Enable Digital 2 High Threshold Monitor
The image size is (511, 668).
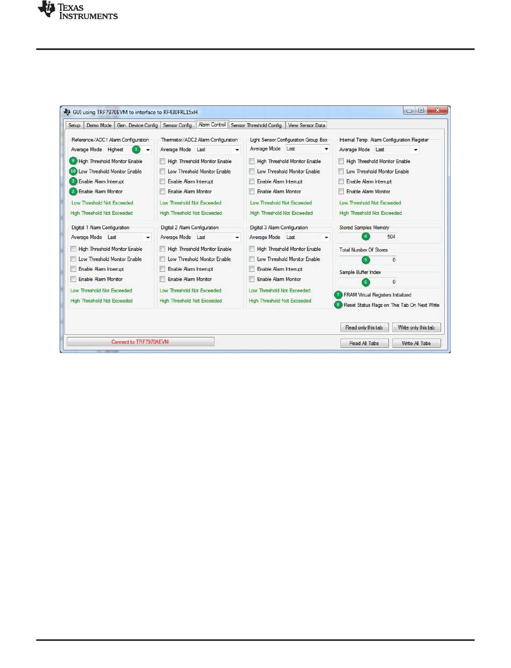(163, 249)
